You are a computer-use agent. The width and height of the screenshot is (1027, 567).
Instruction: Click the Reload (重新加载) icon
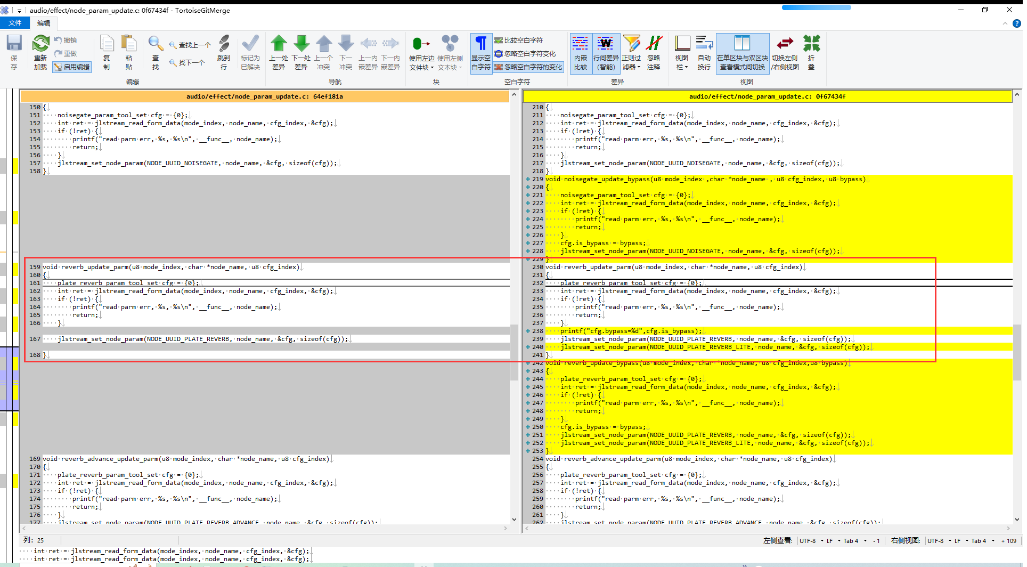[x=40, y=52]
